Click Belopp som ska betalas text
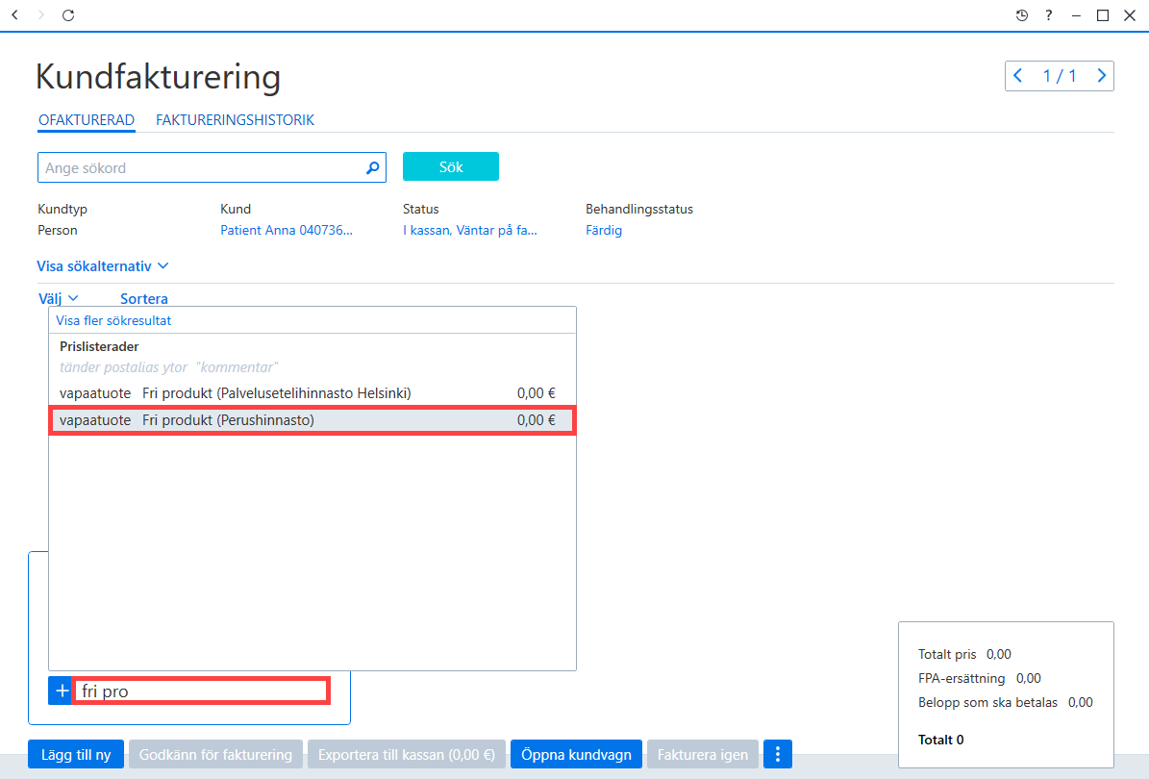This screenshot has height=779, width=1149. click(987, 703)
